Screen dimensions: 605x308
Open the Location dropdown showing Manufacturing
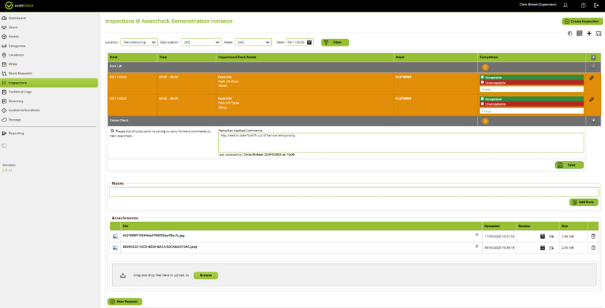pos(139,42)
